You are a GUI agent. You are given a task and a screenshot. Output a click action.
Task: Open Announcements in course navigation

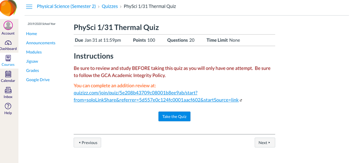[41, 43]
